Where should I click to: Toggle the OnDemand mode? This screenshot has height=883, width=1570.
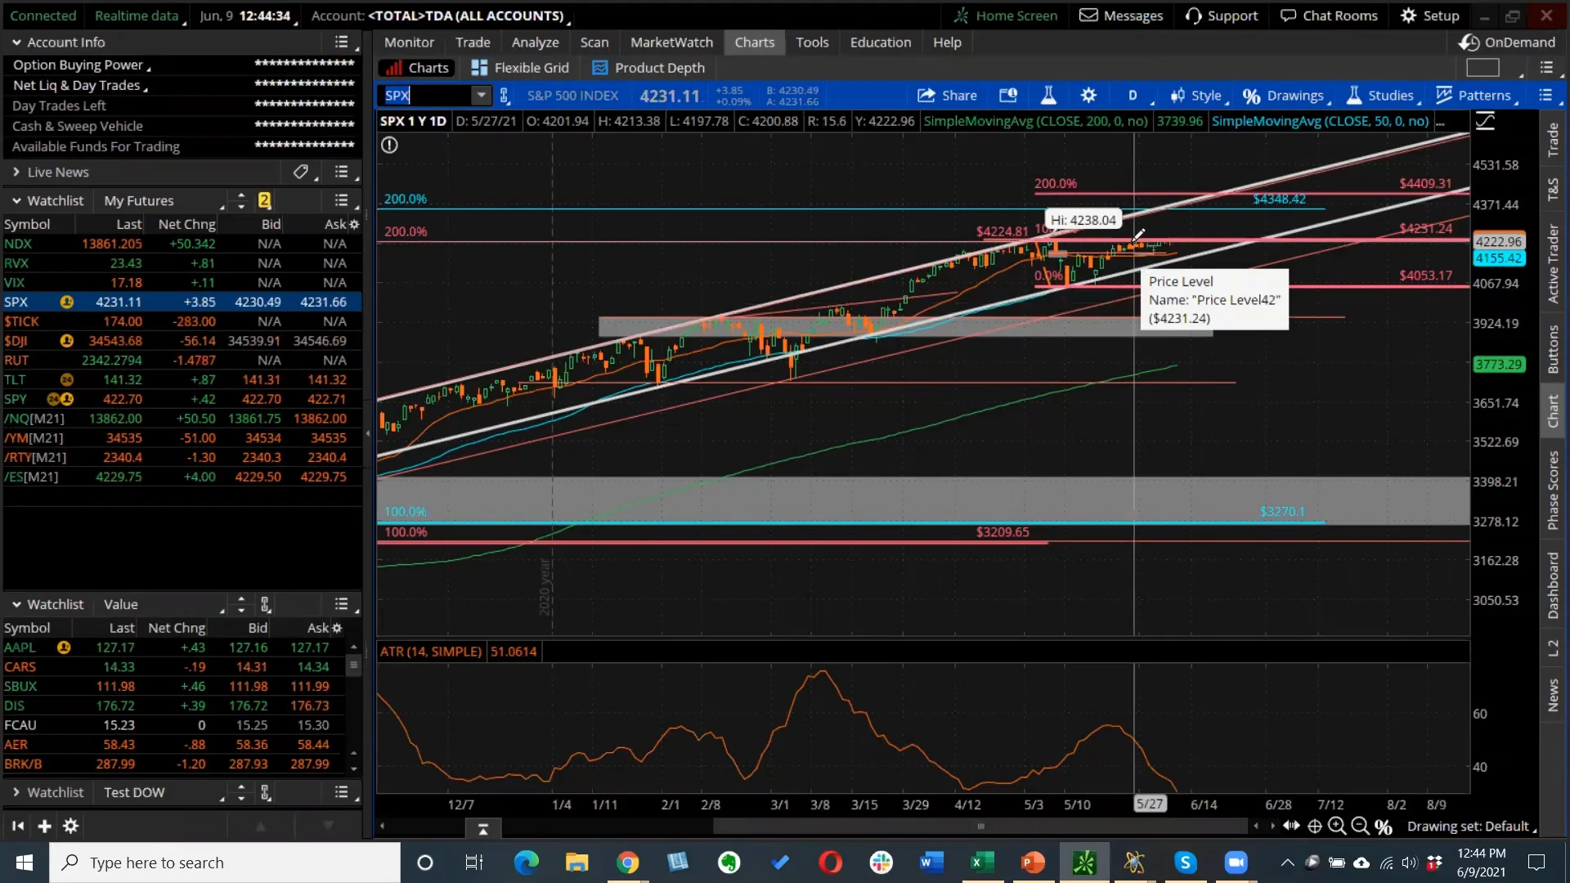click(x=1507, y=42)
